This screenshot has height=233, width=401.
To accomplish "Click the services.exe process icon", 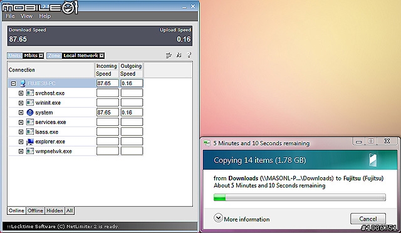I will point(30,122).
